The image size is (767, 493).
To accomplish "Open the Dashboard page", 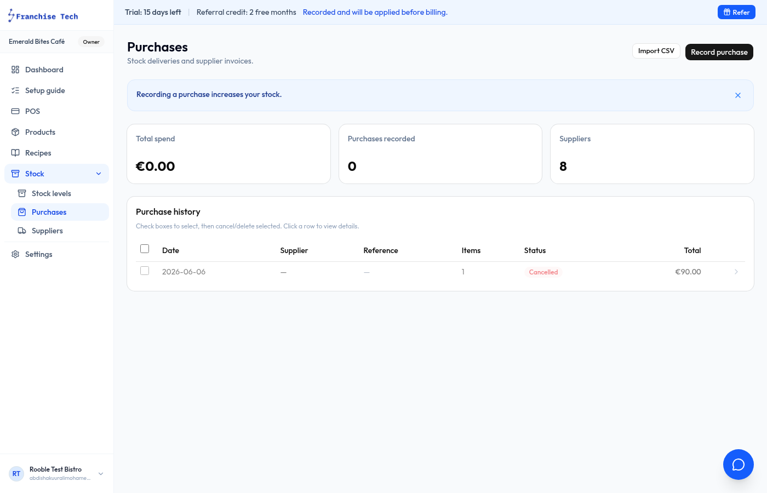I will click(57, 70).
